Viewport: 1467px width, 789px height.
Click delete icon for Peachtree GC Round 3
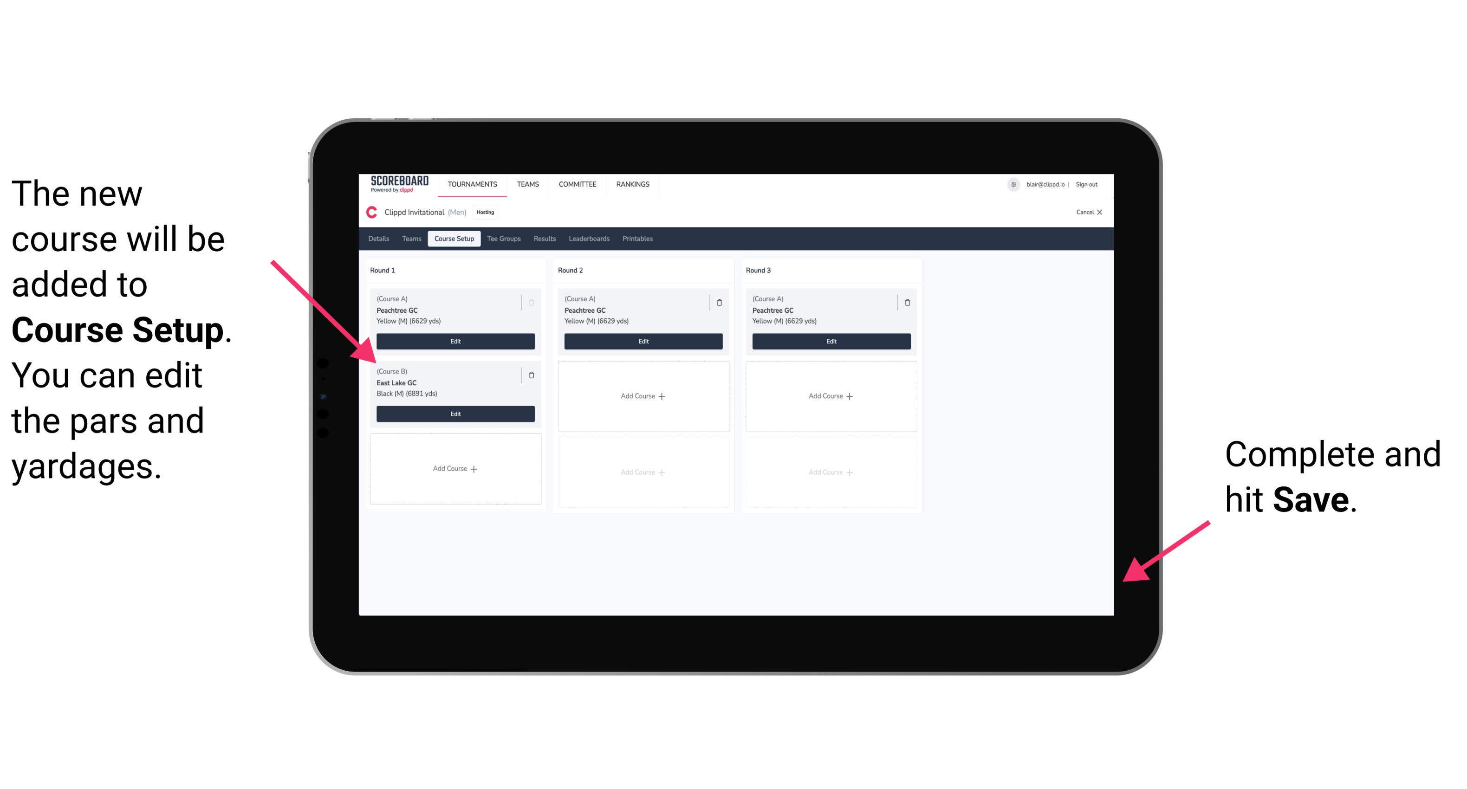905,300
